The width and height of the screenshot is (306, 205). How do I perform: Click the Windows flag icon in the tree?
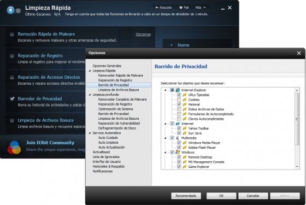click(178, 153)
